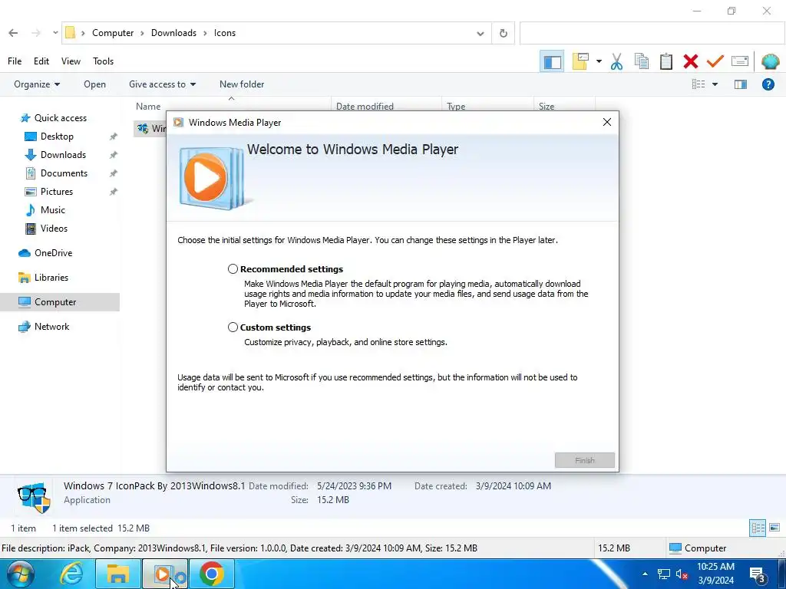The image size is (786, 589).
Task: Click Windows Media Player taskbar icon
Action: [x=166, y=574]
